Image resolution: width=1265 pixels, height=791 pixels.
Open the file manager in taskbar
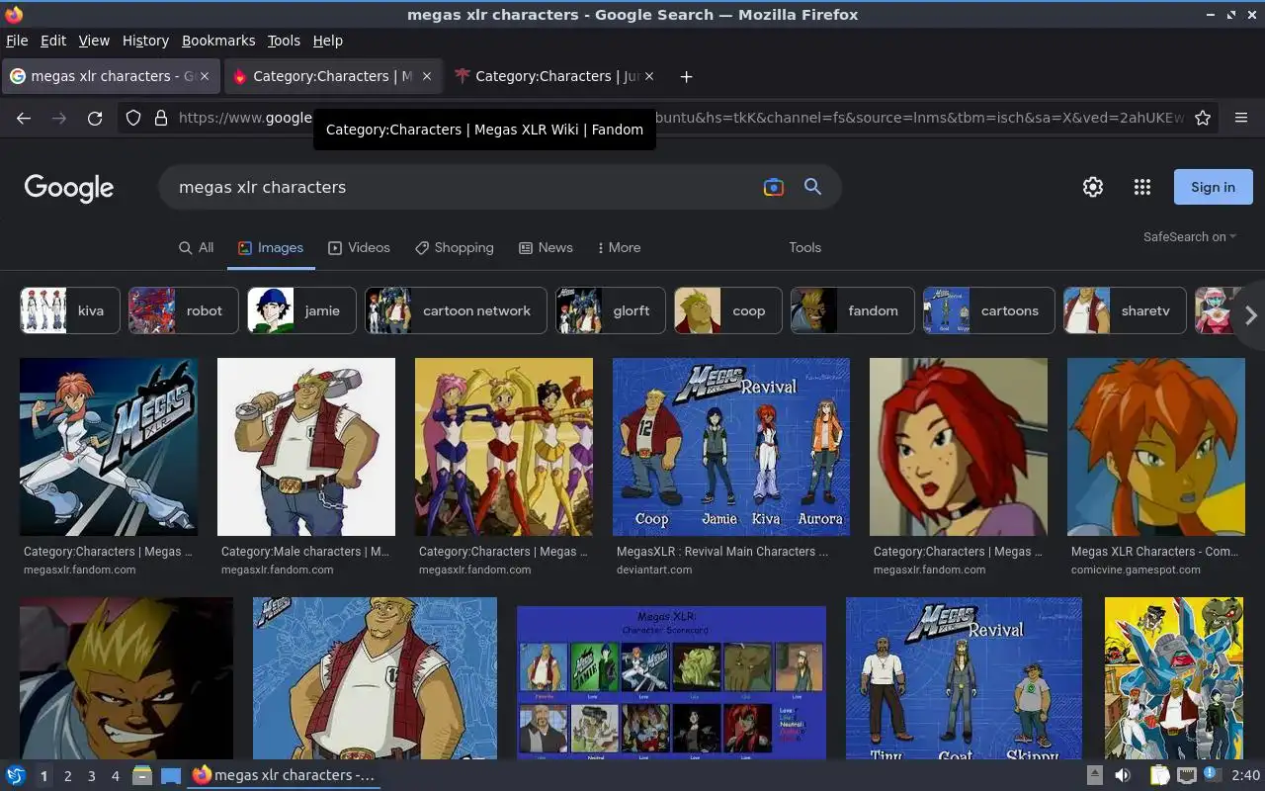pos(142,776)
